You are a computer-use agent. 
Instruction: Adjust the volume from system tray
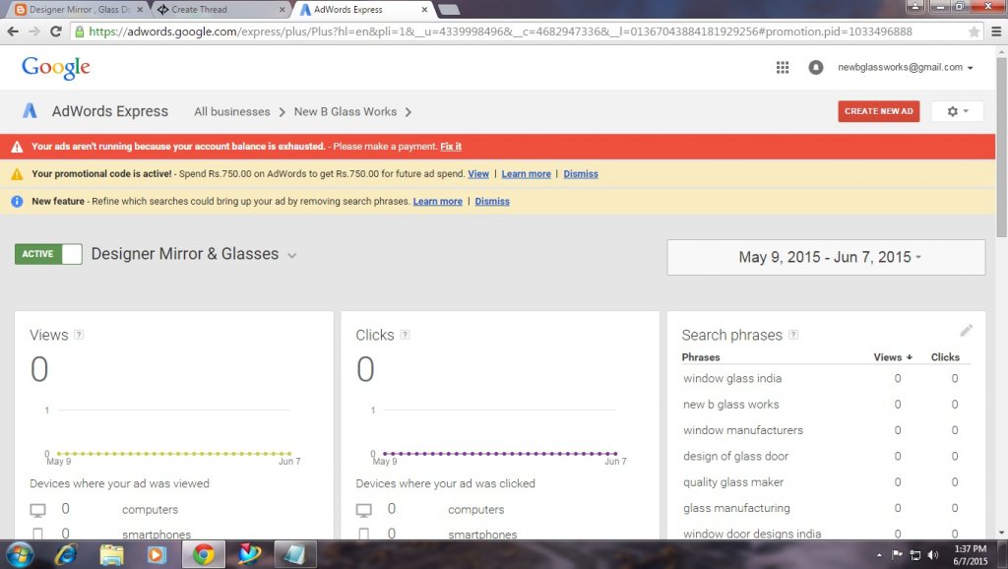(x=933, y=555)
